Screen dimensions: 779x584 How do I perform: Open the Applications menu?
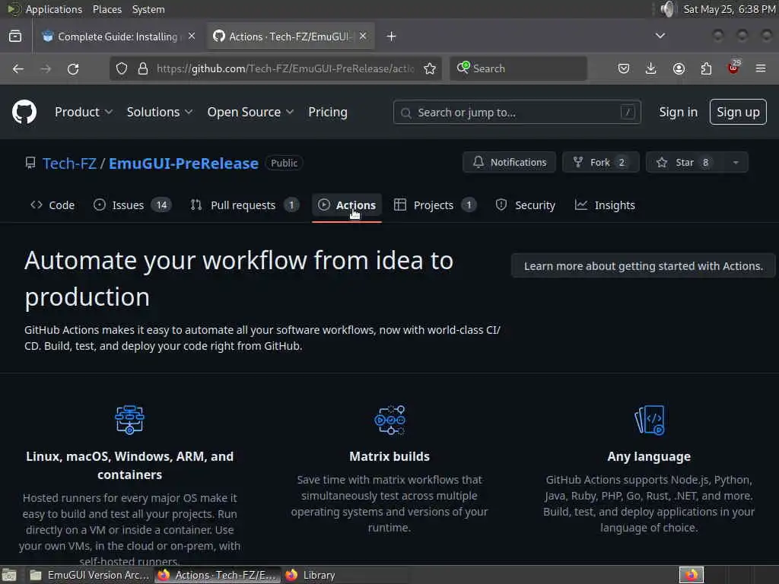pyautogui.click(x=54, y=9)
